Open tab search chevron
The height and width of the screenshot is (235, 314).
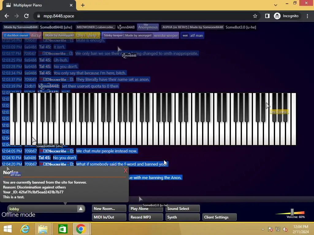pyautogui.click(x=276, y=5)
